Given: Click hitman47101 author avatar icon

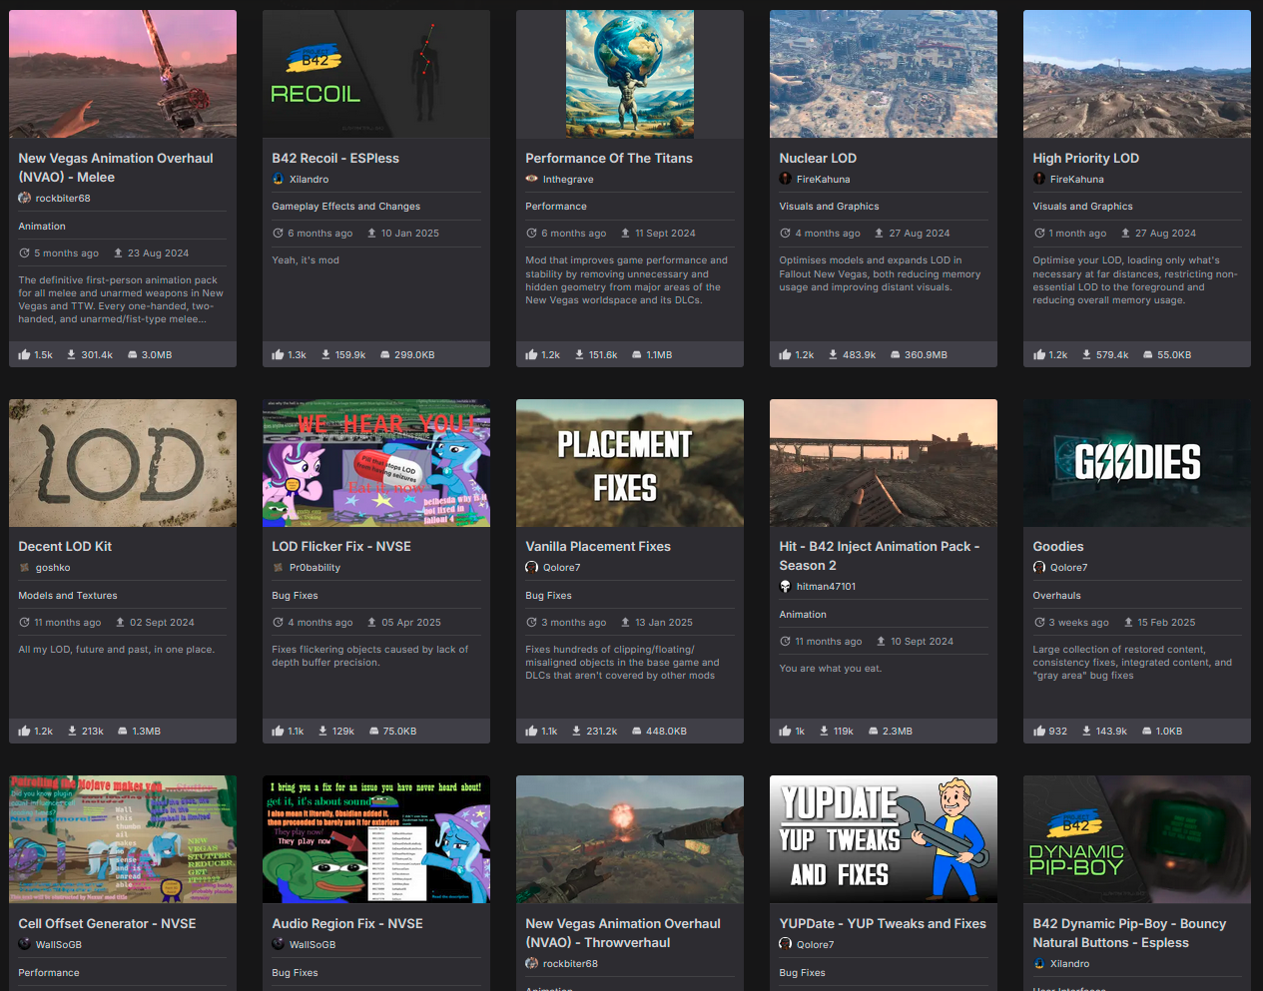Looking at the screenshot, I should pos(786,586).
